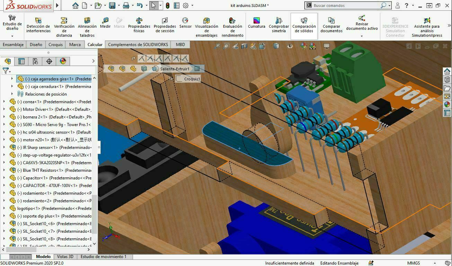452x266 pixels.
Task: Click the Help question mark icon
Action: point(407,6)
